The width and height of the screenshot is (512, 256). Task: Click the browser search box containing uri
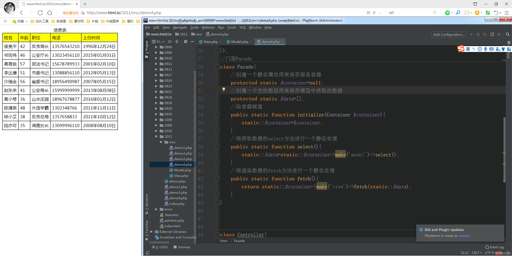tap(409, 13)
